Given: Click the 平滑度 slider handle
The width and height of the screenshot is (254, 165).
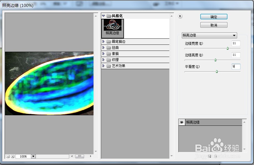Looking at the screenshot, I should (217, 72).
